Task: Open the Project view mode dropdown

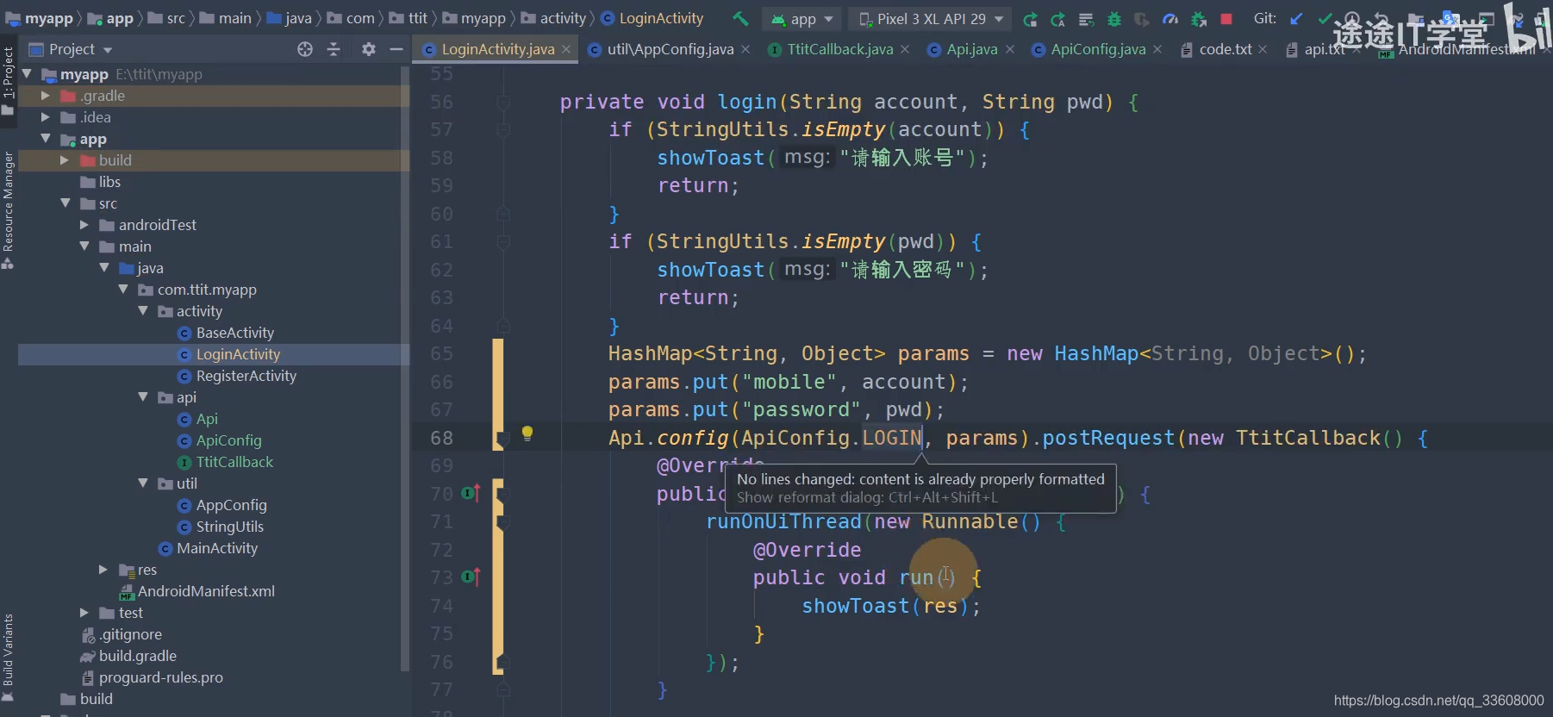Action: click(72, 49)
